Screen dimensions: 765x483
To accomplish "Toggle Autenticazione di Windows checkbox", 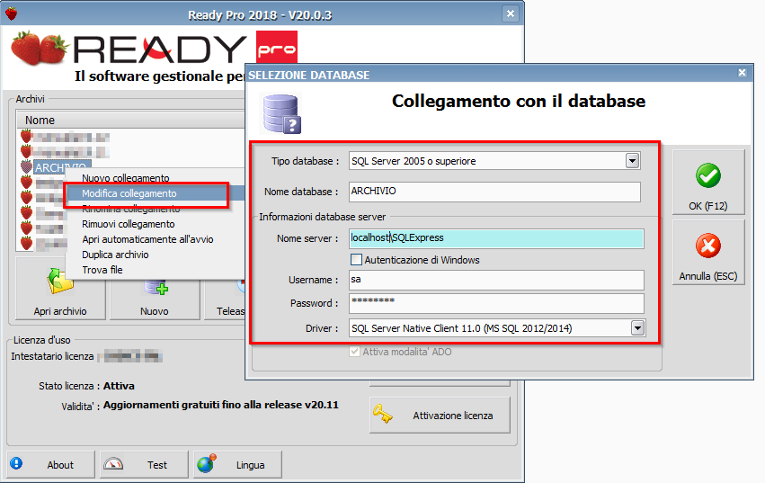I will click(357, 259).
